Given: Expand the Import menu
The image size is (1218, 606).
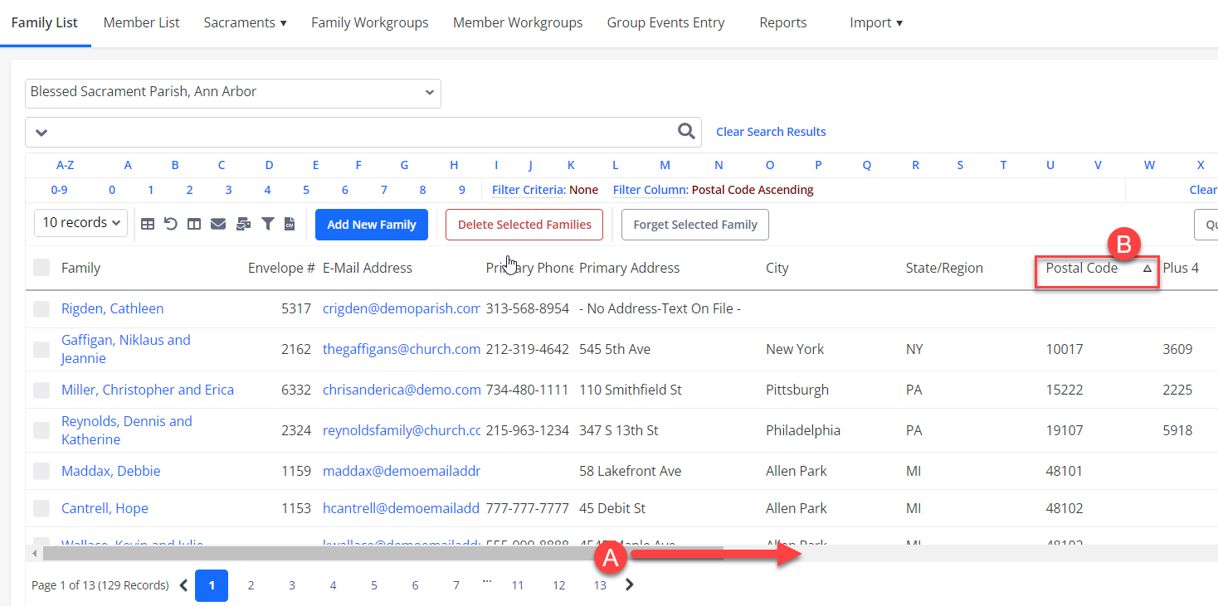Looking at the screenshot, I should pyautogui.click(x=876, y=23).
